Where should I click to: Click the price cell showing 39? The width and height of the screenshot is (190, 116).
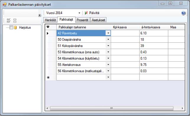click(x=154, y=46)
